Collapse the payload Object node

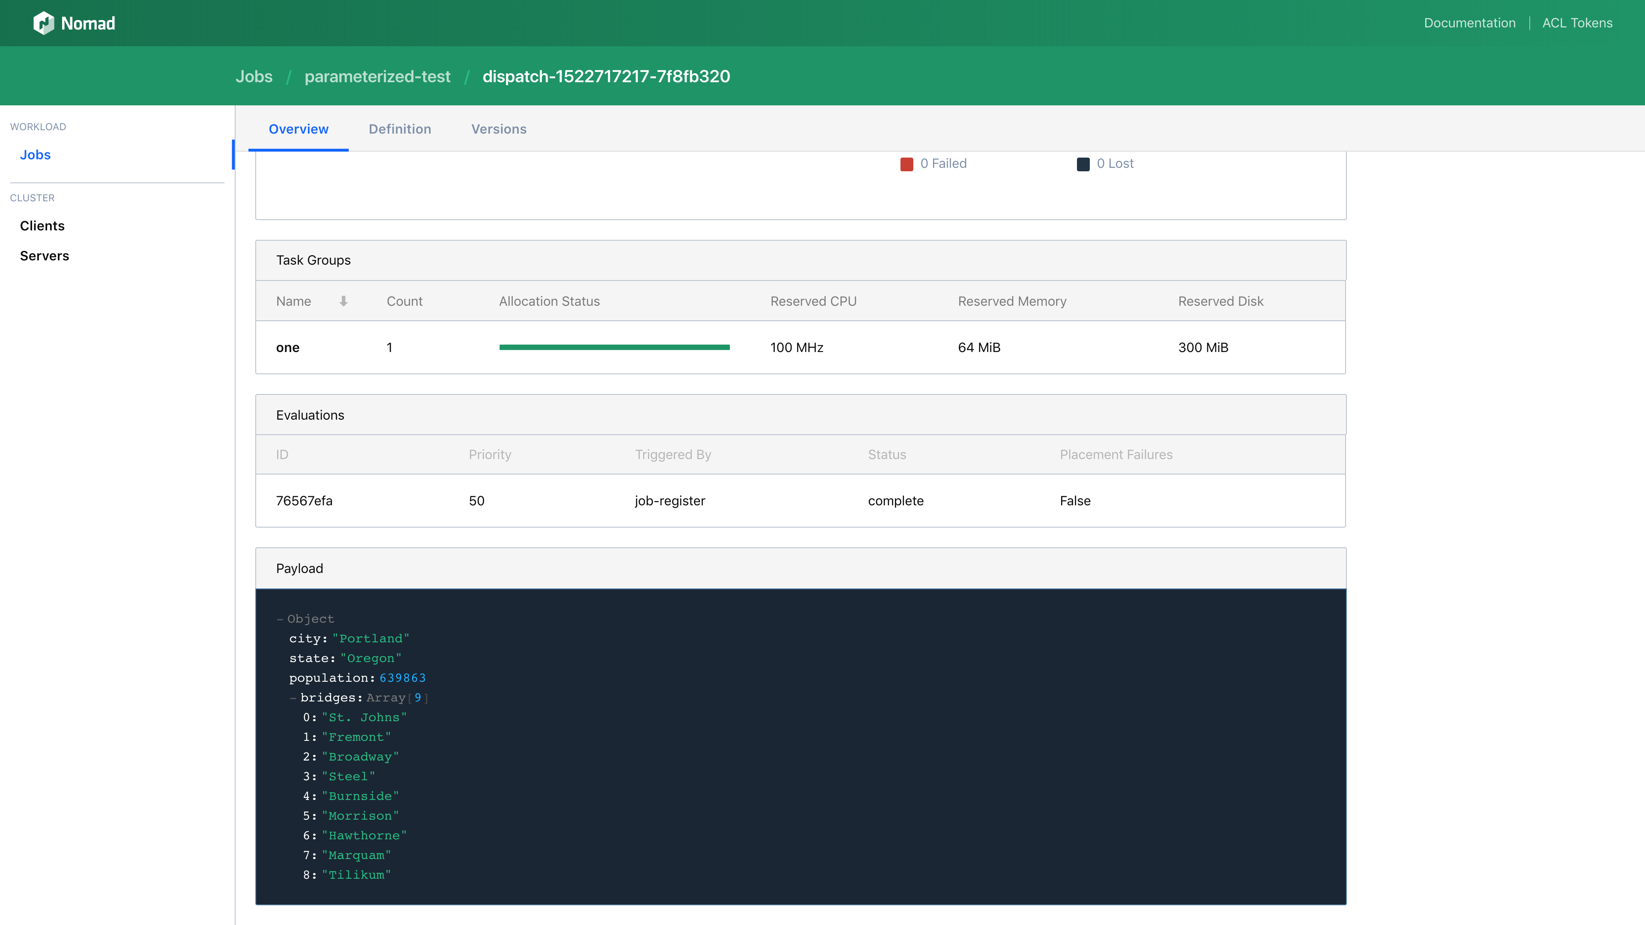[x=280, y=619]
